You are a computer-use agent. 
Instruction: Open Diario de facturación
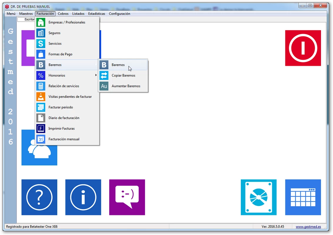67,118
